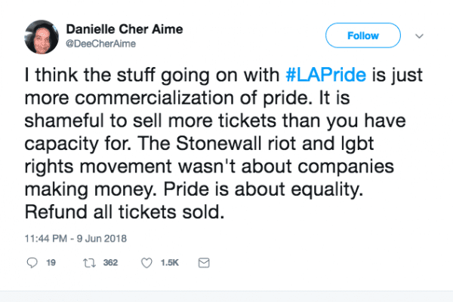
Task: View the 362 retweets count
Action: point(110,263)
